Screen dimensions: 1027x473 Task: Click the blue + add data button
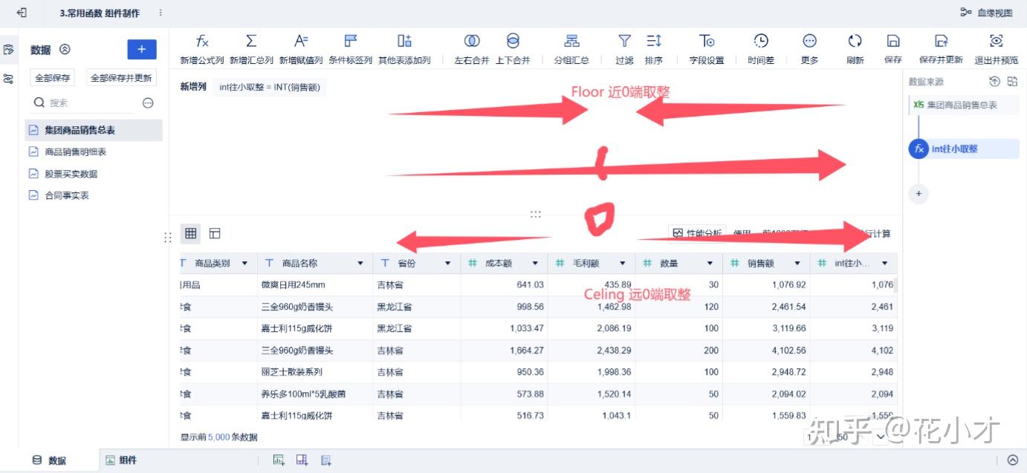[x=141, y=49]
